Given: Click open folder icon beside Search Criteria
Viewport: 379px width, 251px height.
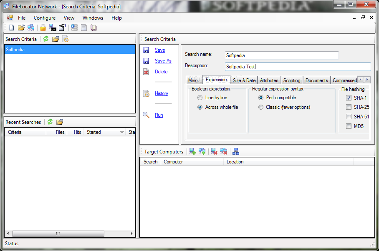Looking at the screenshot, I should pyautogui.click(x=56, y=39).
